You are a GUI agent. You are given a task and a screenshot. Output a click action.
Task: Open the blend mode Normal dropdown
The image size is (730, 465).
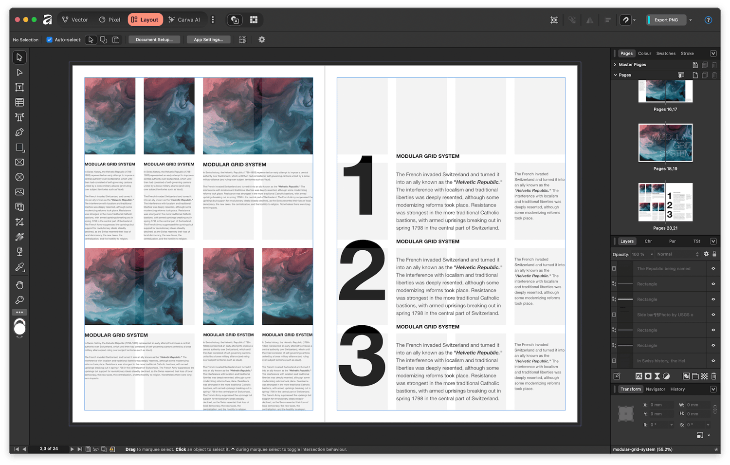point(678,254)
